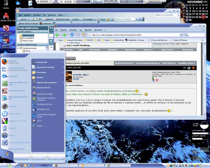Go to Firefox home page icon
This screenshot has width=210, height=168.
(x=84, y=35)
